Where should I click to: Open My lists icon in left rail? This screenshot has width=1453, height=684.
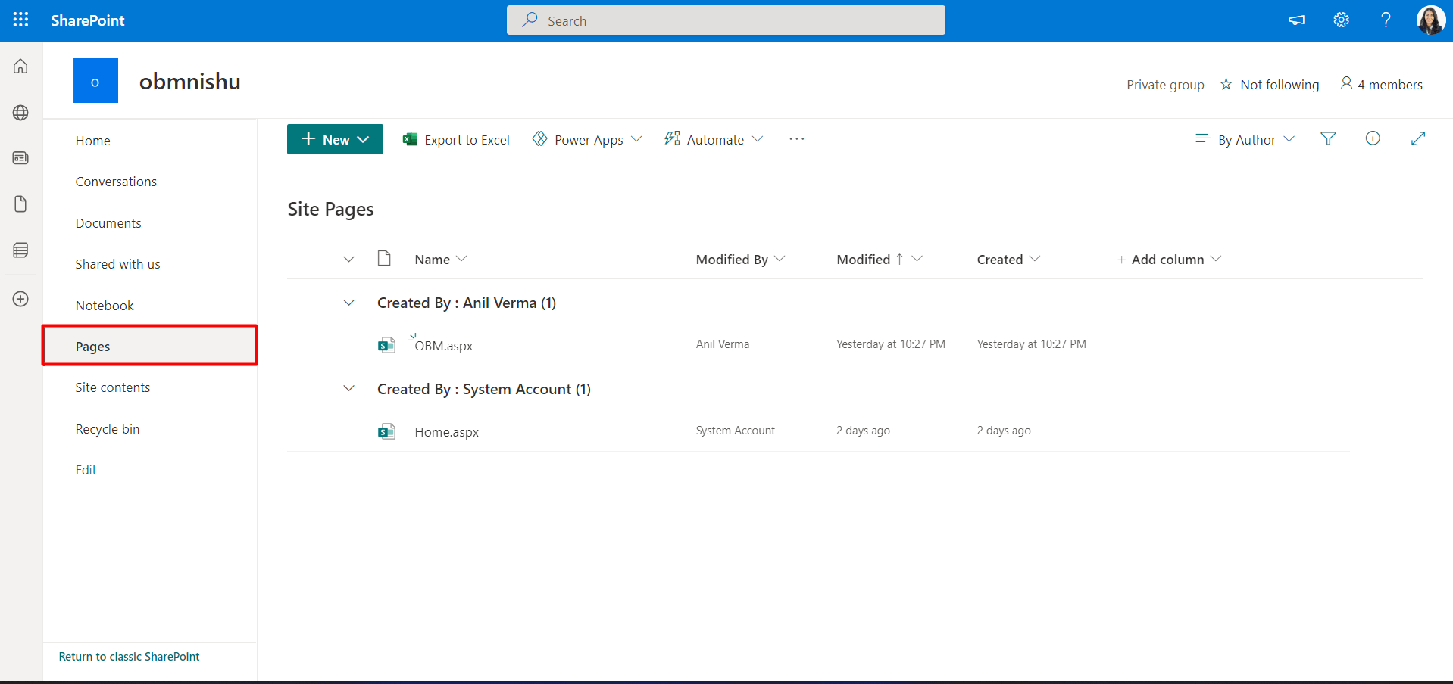pos(21,250)
